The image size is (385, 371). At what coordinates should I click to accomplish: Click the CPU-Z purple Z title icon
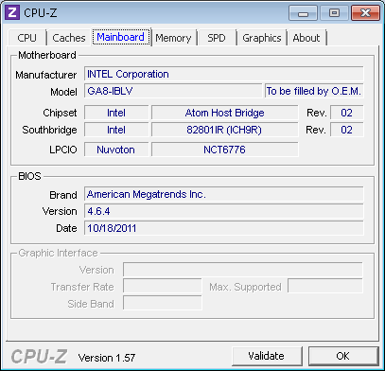pyautogui.click(x=13, y=12)
